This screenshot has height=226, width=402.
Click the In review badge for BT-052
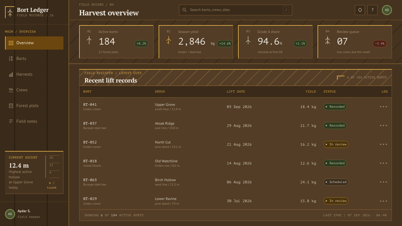click(336, 144)
